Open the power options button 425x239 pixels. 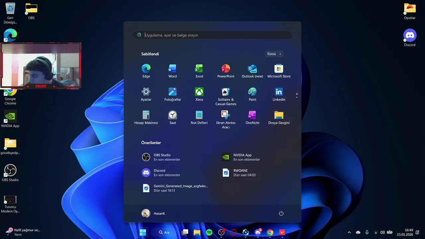(x=281, y=213)
